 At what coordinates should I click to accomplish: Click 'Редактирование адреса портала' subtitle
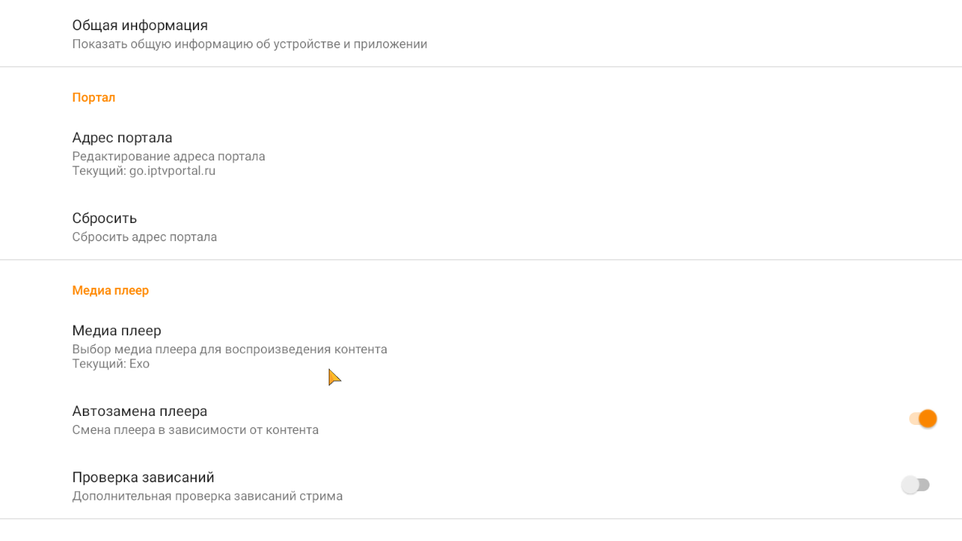168,157
